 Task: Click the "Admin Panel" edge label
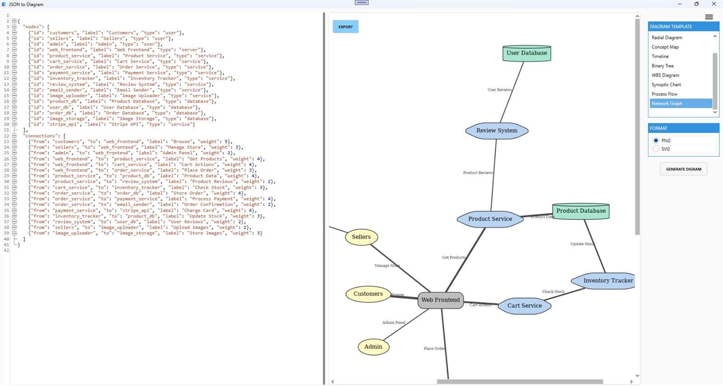(394, 322)
